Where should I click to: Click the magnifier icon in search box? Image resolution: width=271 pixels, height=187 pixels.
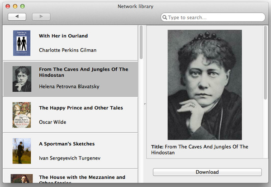[x=165, y=17]
